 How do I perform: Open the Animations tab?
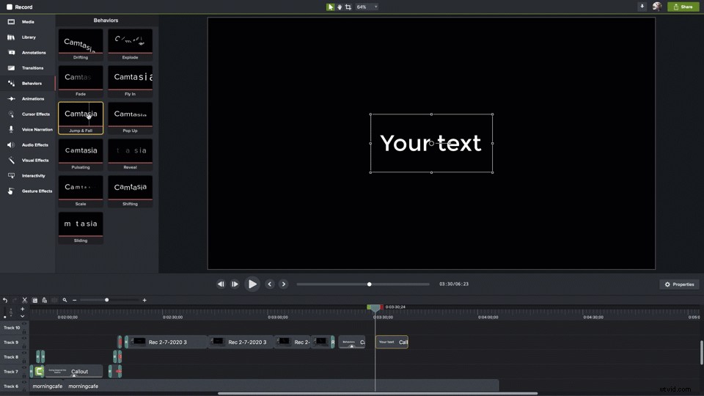pos(26,99)
